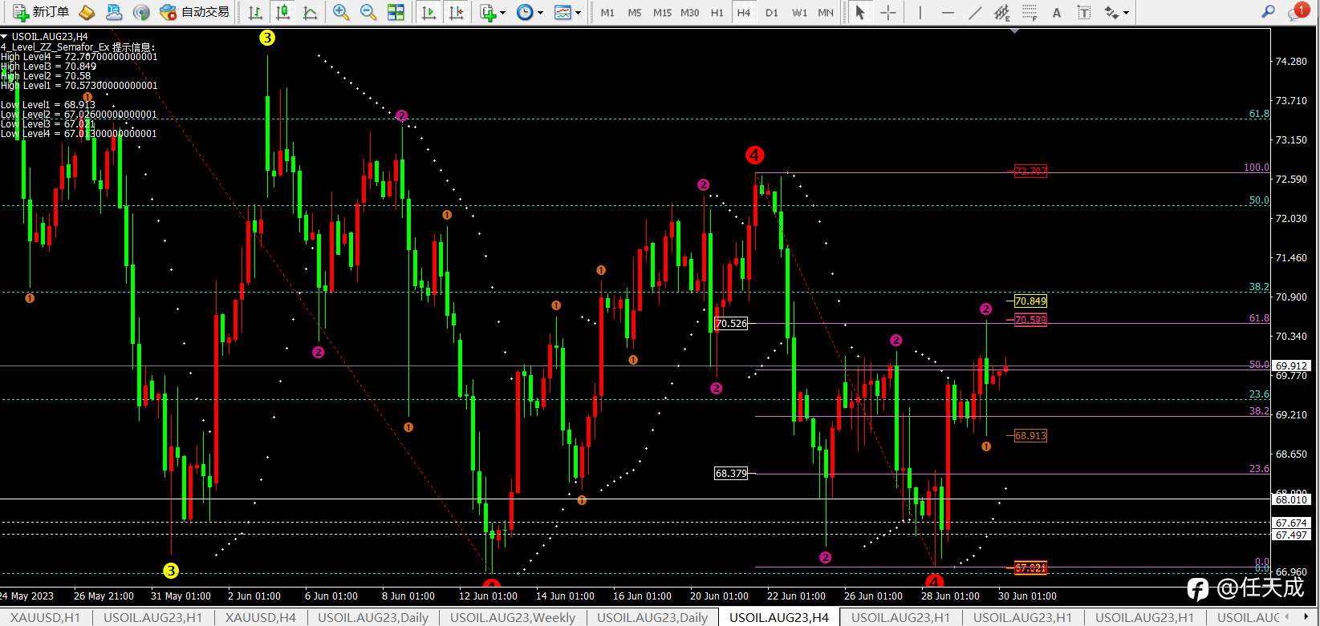The image size is (1320, 626).
Task: Open the cloud hosting toolbar icon
Action: point(114,12)
